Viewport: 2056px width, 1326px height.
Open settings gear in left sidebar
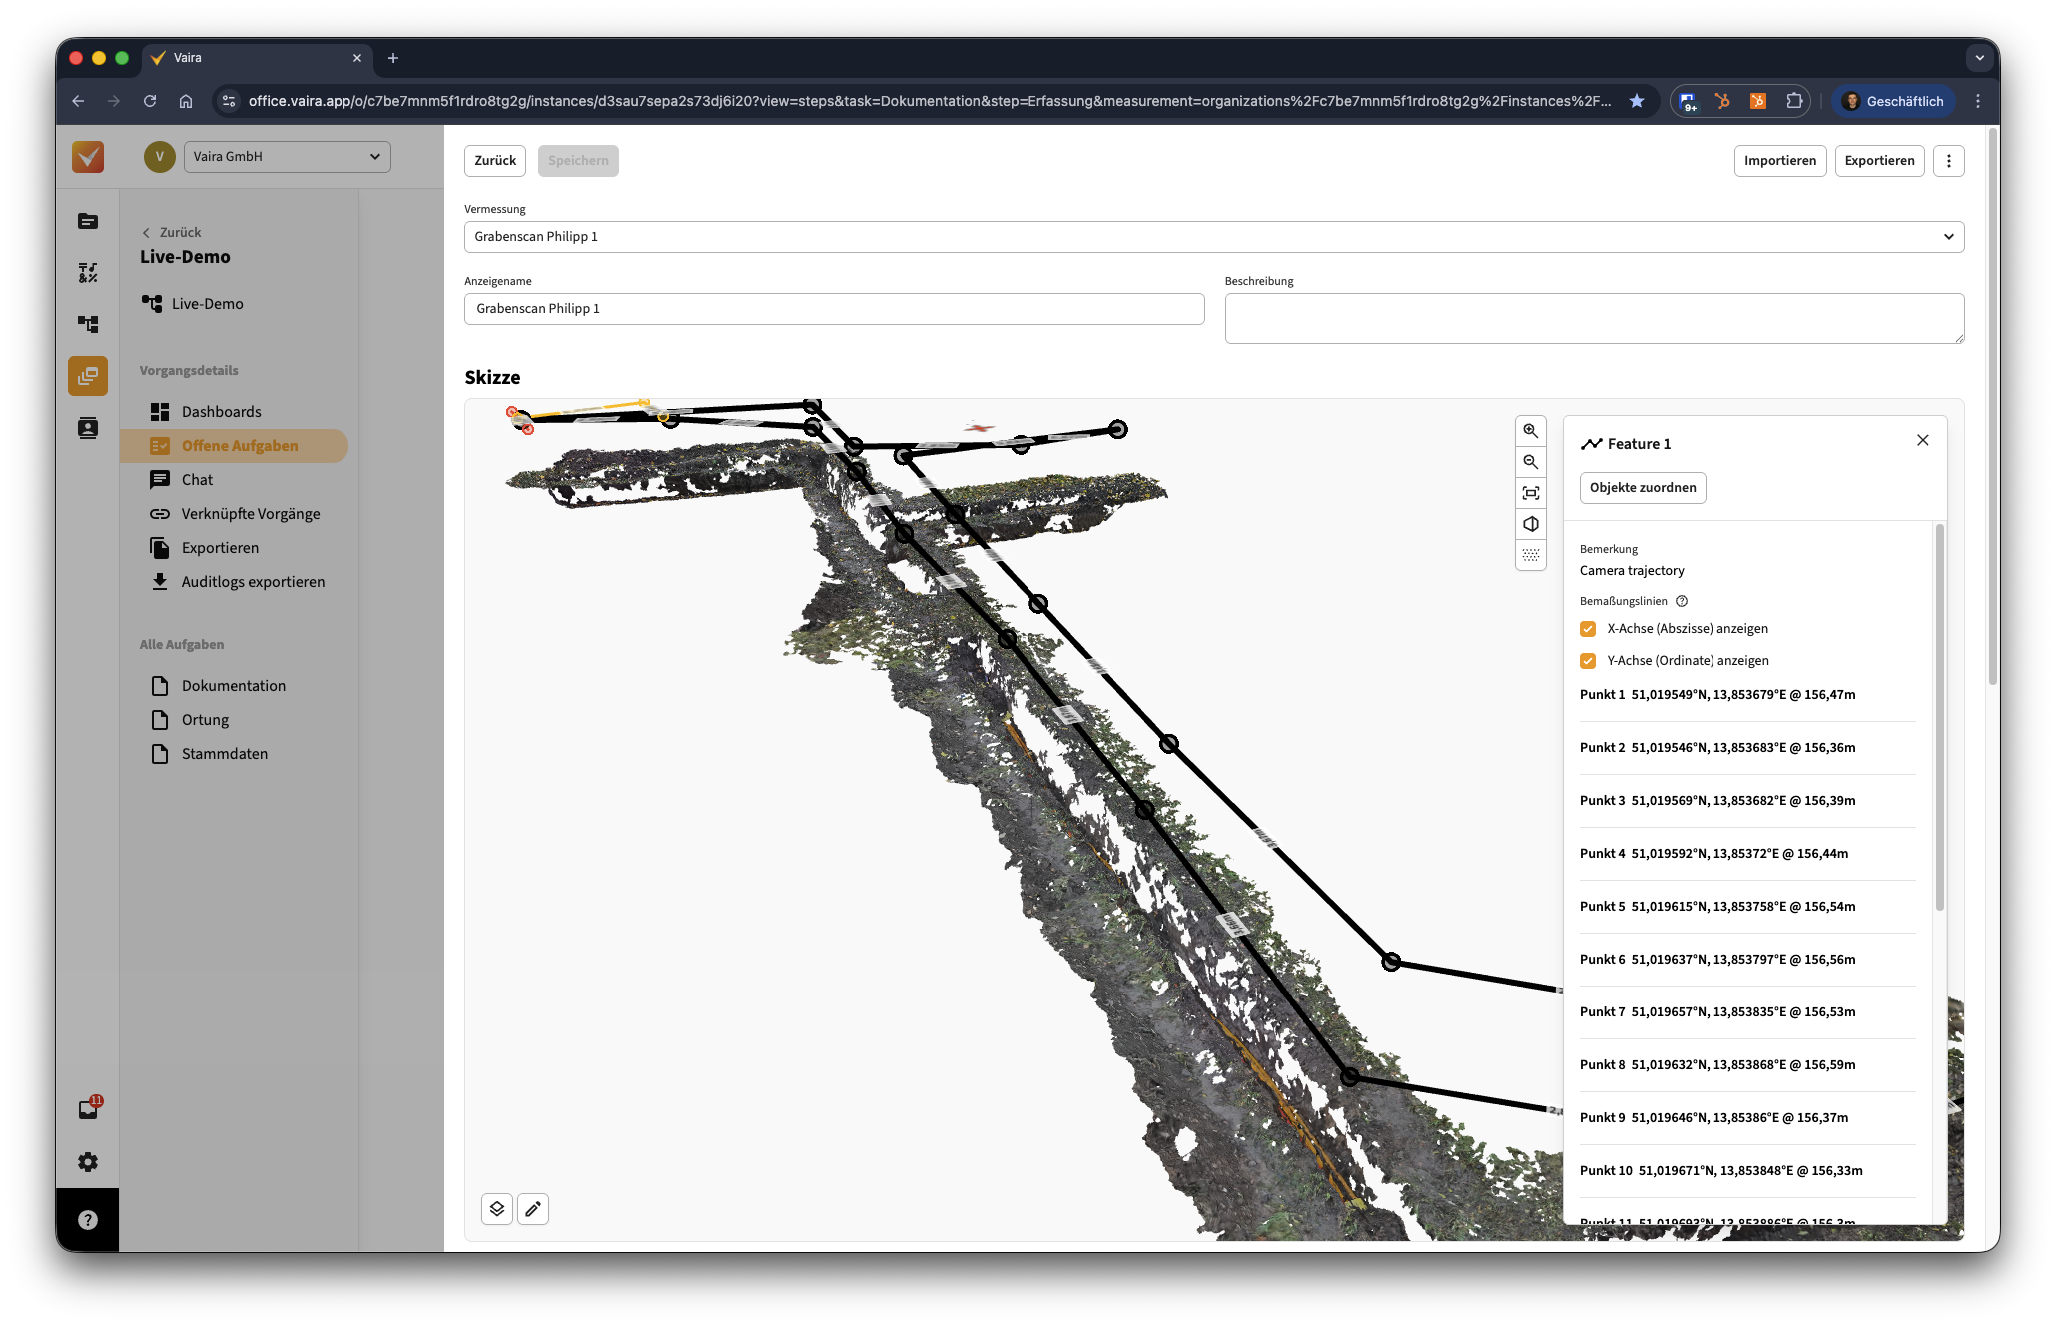[88, 1162]
